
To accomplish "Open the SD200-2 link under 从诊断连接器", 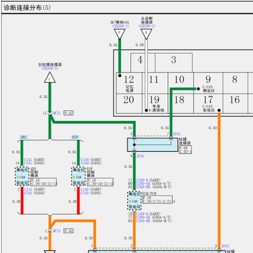I will [x=147, y=26].
